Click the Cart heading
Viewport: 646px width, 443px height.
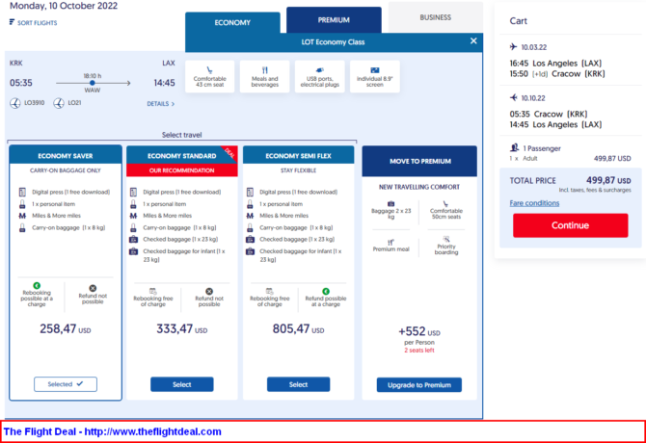point(519,21)
